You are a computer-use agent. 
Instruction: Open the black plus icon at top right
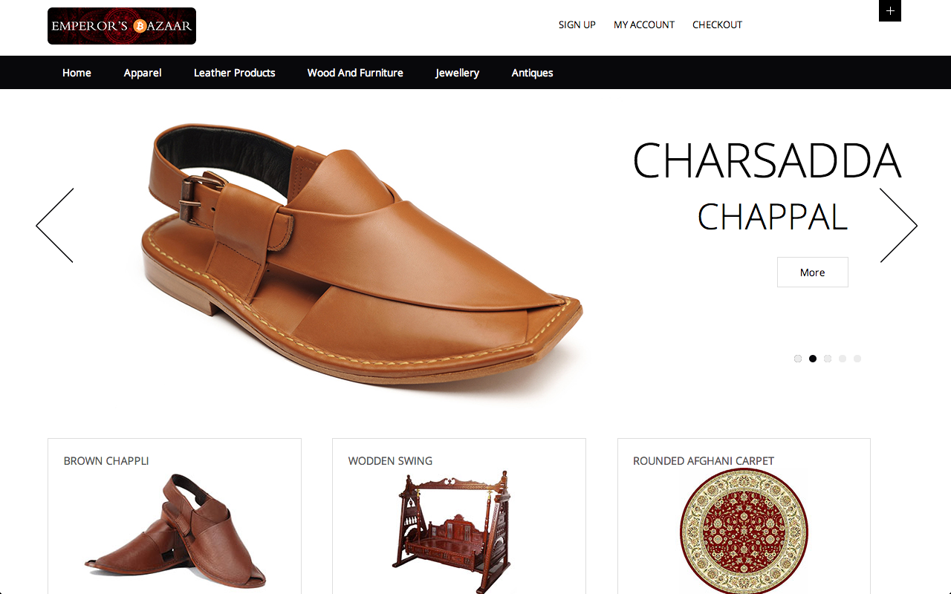click(890, 10)
